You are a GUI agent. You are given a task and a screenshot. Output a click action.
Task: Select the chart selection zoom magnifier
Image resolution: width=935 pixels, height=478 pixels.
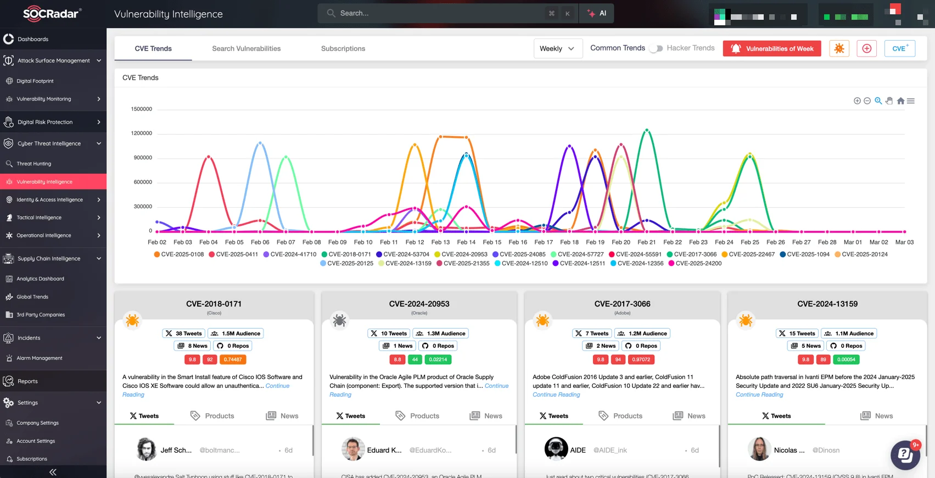pos(878,101)
